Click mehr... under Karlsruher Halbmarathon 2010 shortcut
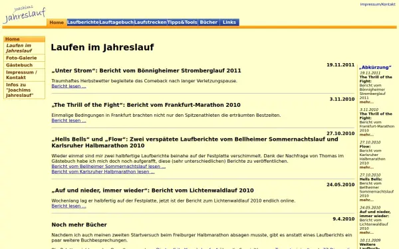The width and height of the screenshot is (399, 249). (366, 167)
